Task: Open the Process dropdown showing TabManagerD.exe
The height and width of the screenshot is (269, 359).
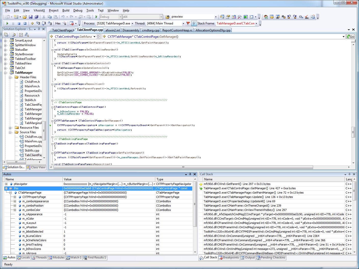Action: click(x=132, y=23)
